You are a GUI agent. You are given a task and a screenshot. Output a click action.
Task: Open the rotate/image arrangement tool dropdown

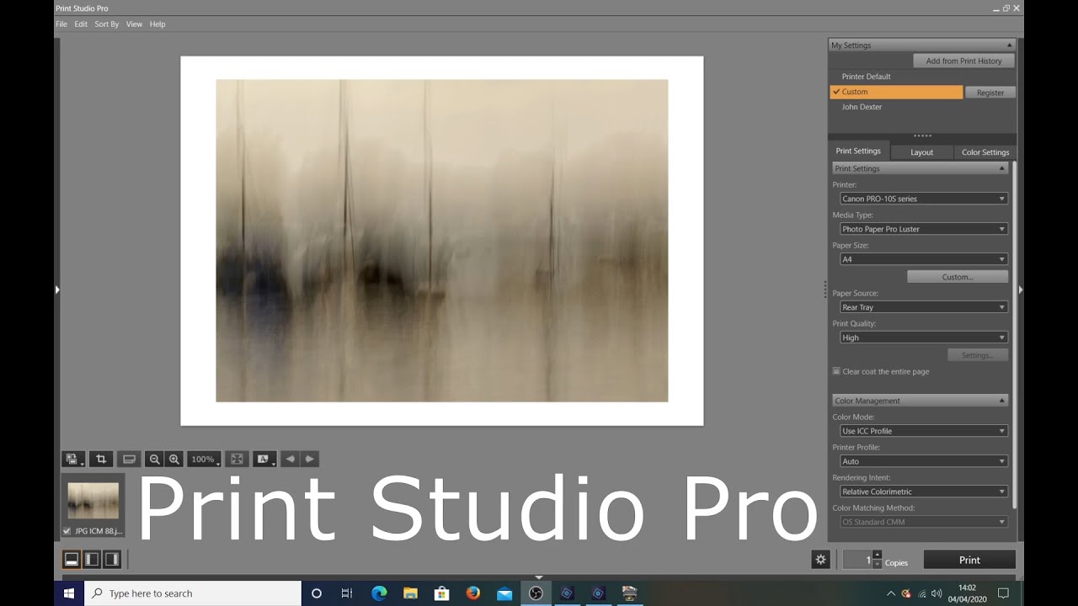coord(73,459)
